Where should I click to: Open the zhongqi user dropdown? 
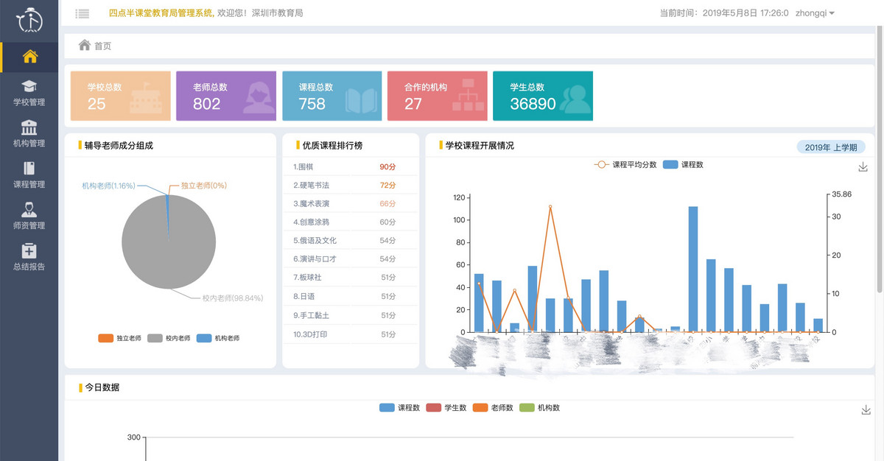(x=815, y=13)
